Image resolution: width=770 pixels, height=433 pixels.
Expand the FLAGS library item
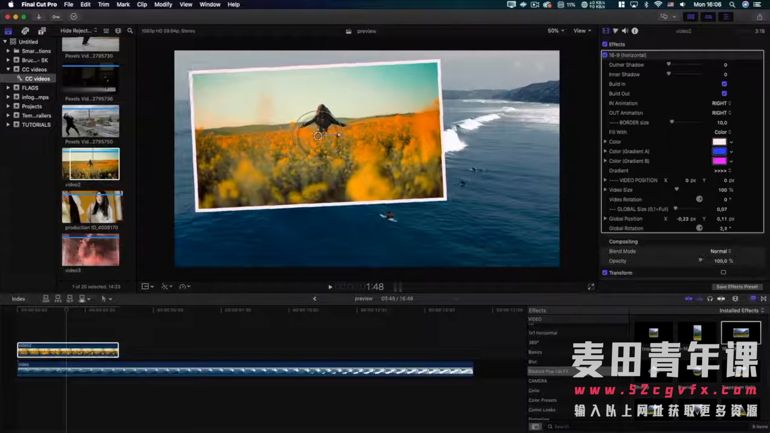8,88
